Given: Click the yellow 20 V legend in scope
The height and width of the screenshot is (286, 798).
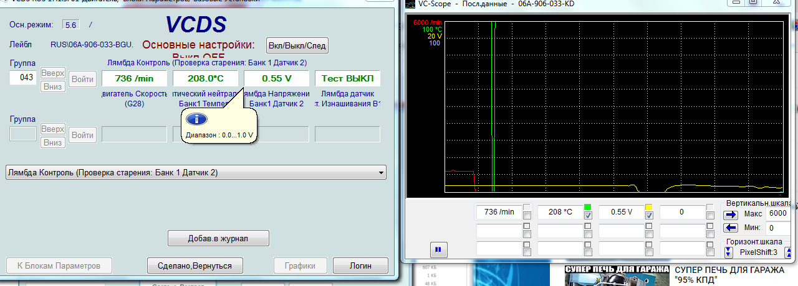Looking at the screenshot, I should [x=434, y=37].
